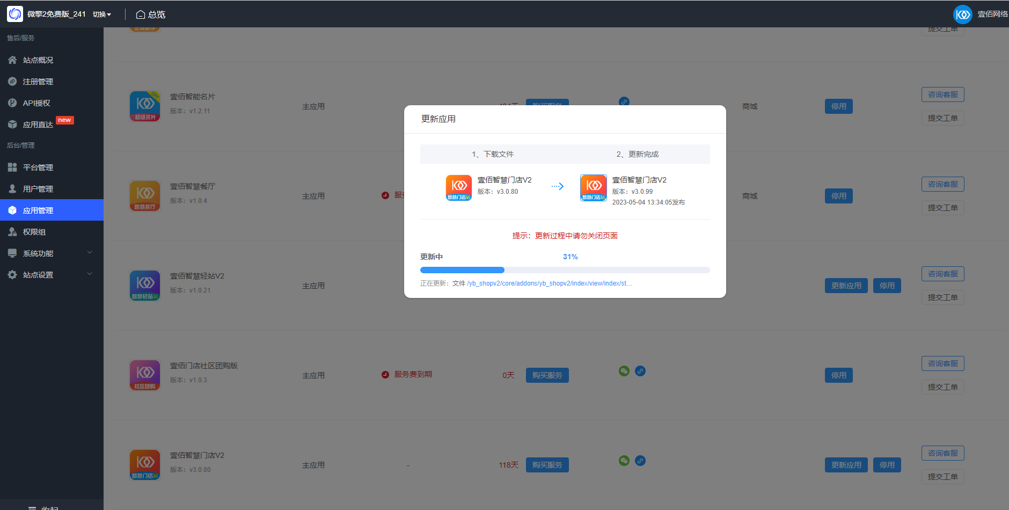
Task: Click 停用 for 壹佰智慧餐厅
Action: click(839, 196)
